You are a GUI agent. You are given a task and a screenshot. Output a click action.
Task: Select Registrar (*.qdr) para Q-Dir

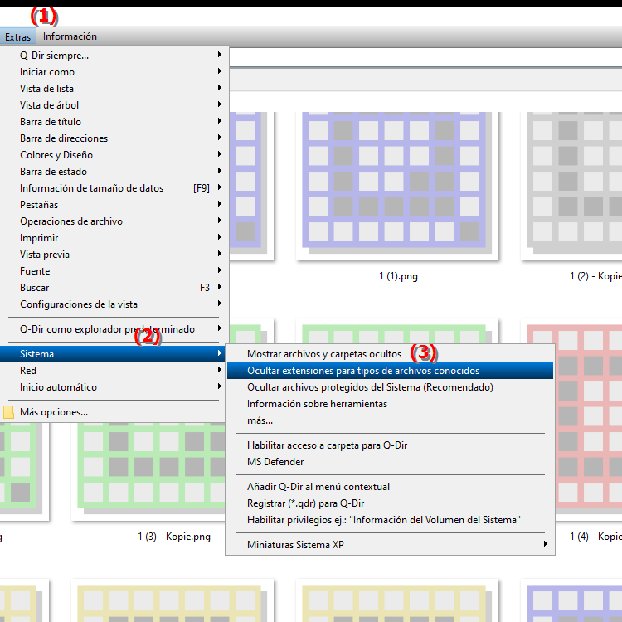click(390, 503)
